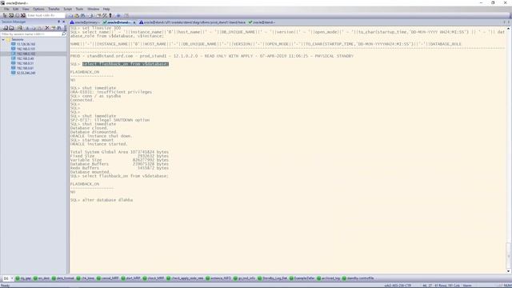512x288 pixels.
Task: Click the last icon in main toolbar
Action: point(126,15)
